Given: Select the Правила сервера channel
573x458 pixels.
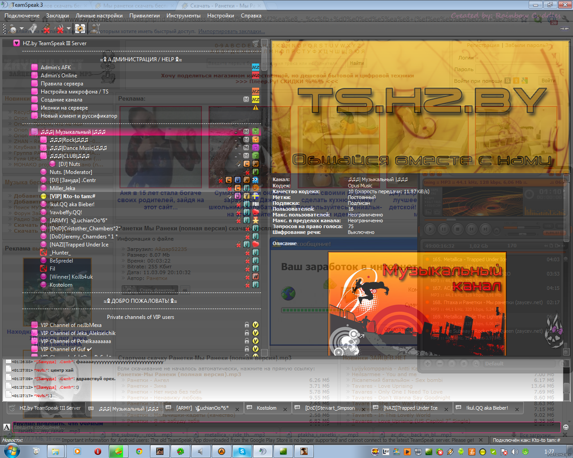Looking at the screenshot, I should [62, 84].
